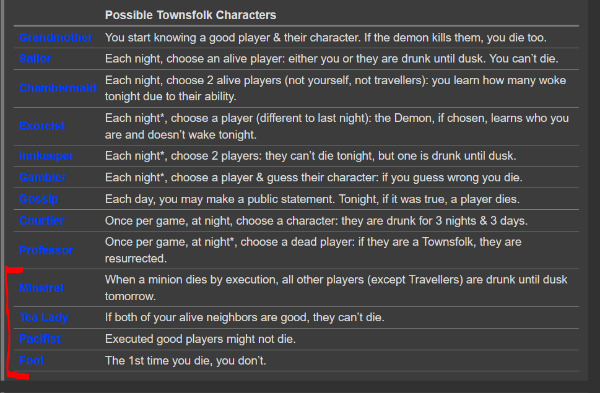Click the Courtier ability description text
The height and width of the screenshot is (393, 600).
316,220
